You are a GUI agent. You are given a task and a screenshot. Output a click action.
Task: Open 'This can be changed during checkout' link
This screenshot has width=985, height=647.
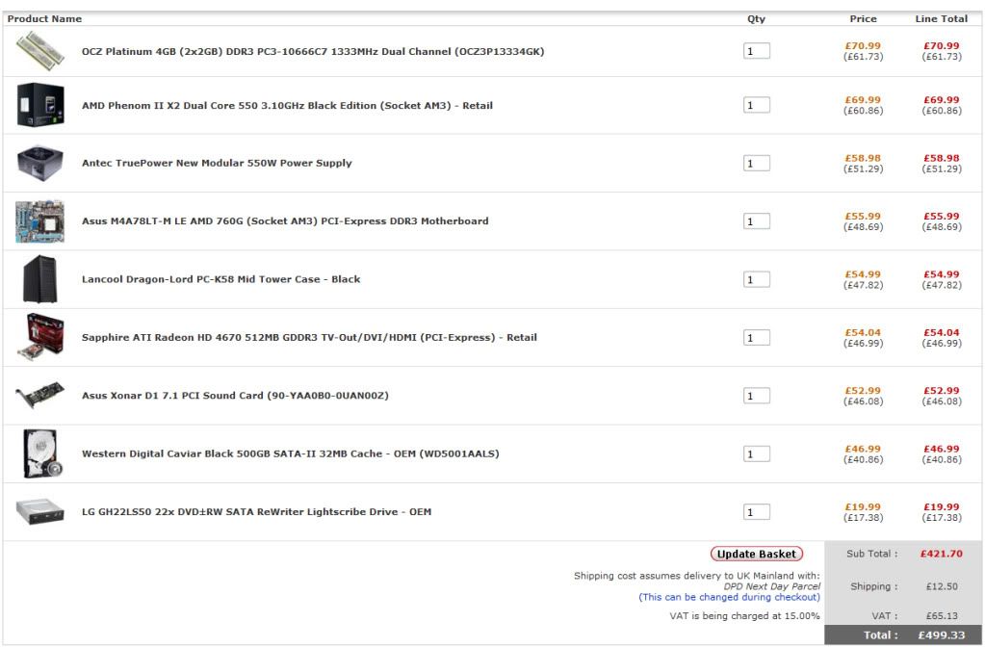point(729,597)
